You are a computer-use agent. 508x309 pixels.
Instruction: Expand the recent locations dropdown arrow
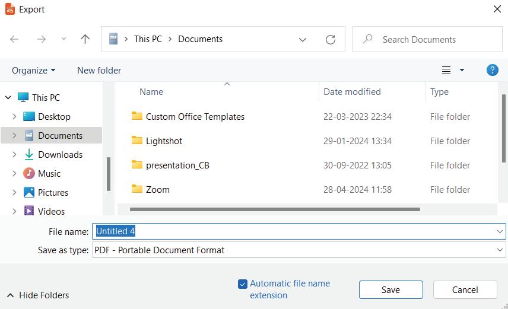(63, 39)
